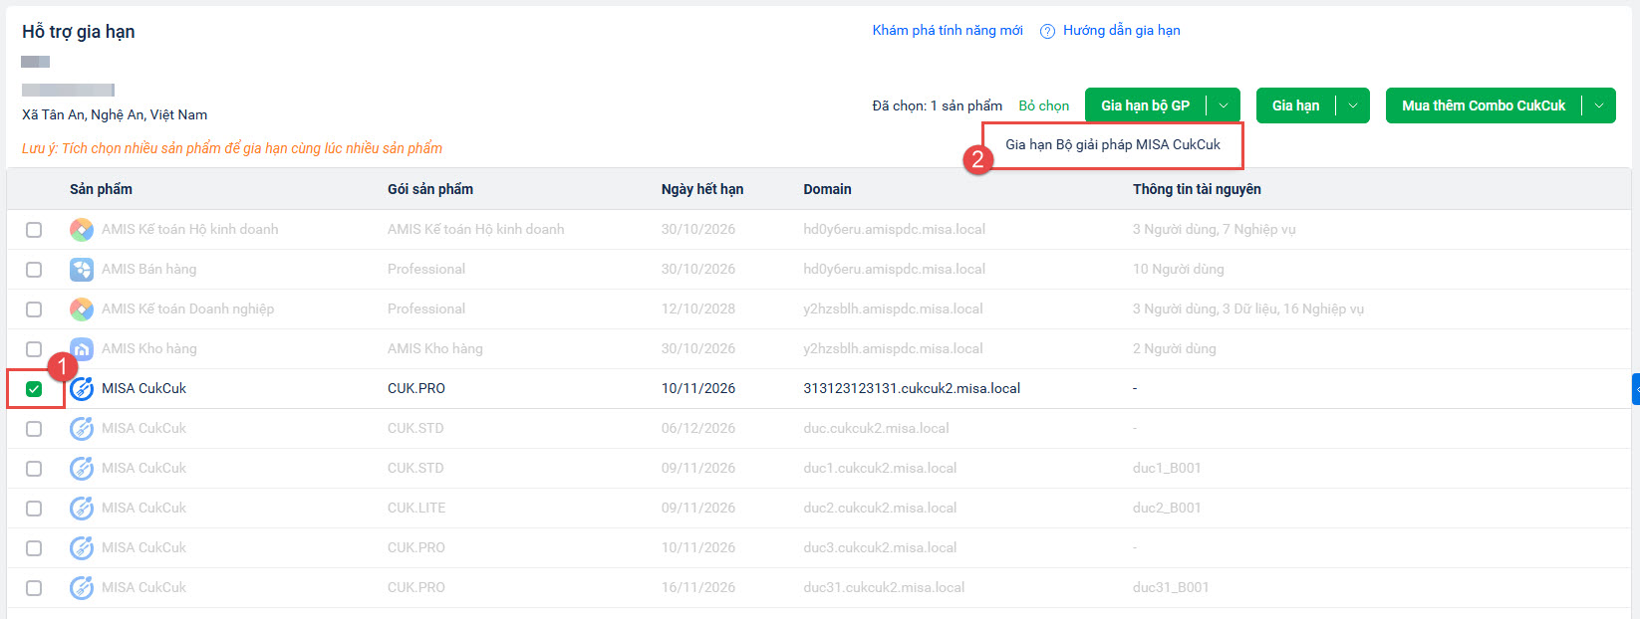The width and height of the screenshot is (1640, 619).
Task: Choose Gia hạn Bộ giải pháp MISA CukCuk
Action: point(1113,145)
